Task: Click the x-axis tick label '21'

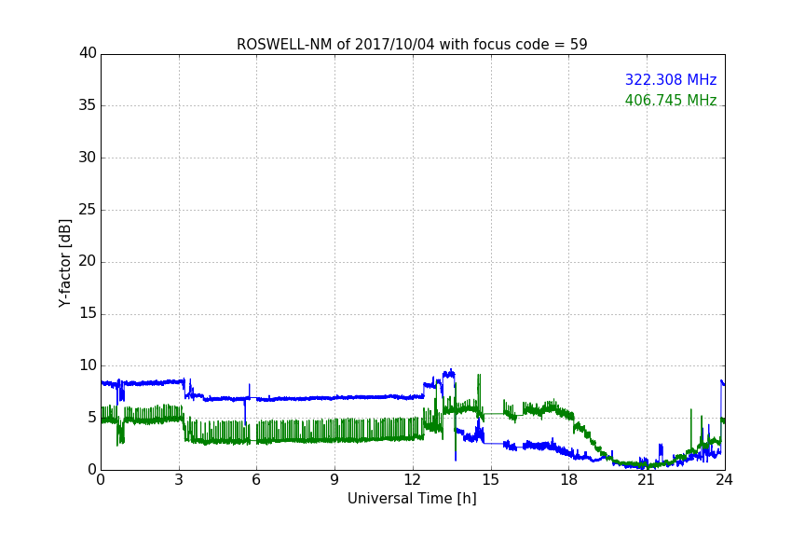Action: 647,480
